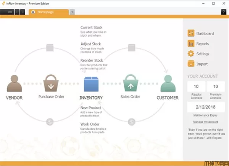Click the blue Inventory box icon
The width and height of the screenshot is (229, 166).
coord(91,84)
